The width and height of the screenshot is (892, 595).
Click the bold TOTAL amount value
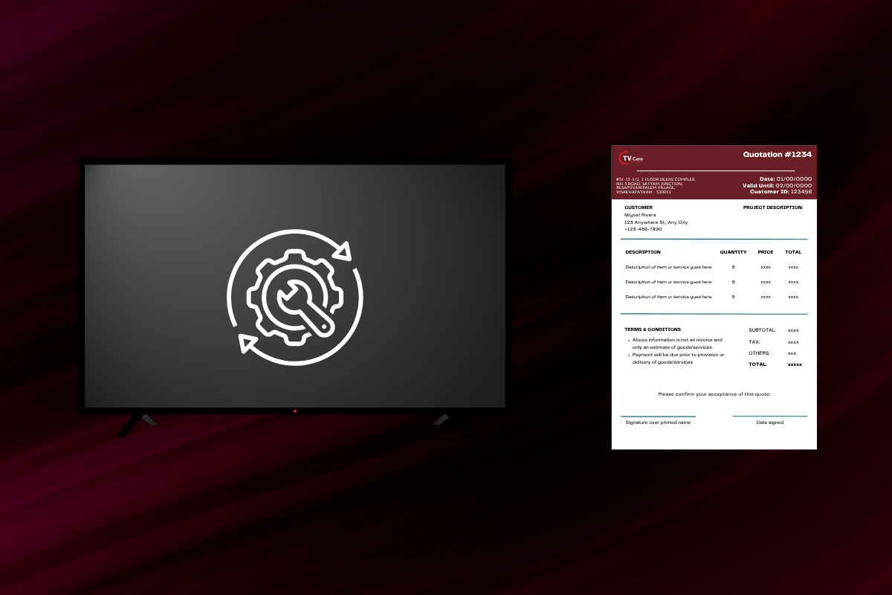click(x=795, y=364)
